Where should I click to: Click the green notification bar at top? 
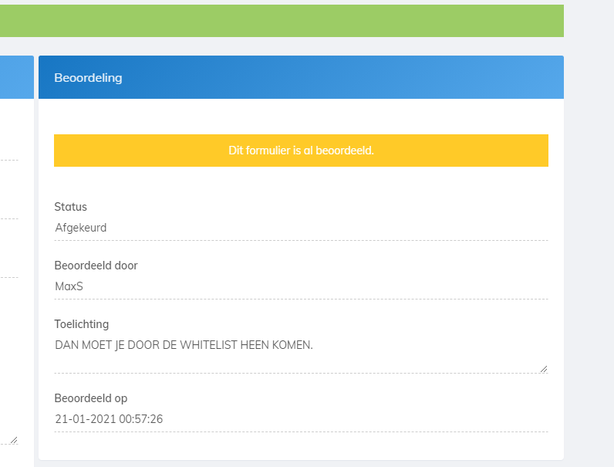pos(282,21)
